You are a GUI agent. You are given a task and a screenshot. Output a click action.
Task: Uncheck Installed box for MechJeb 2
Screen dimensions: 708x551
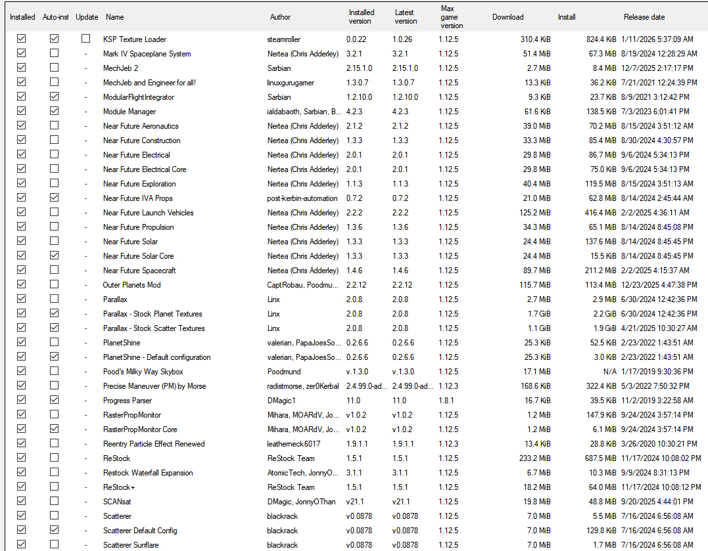(x=22, y=68)
